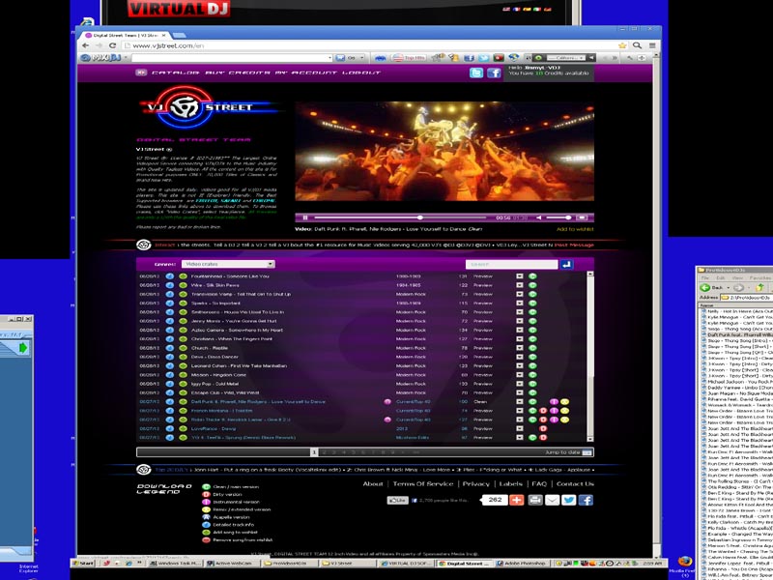Switch to Adobe Photoshop in the taskbar
Image resolution: width=773 pixels, height=580 pixels.
pyautogui.click(x=522, y=563)
